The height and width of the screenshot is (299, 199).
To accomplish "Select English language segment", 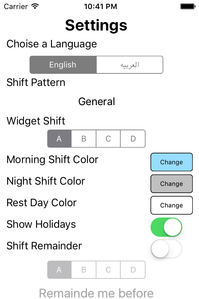I will click(x=63, y=65).
